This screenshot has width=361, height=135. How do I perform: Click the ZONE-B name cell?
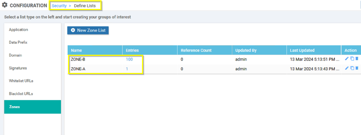(x=78, y=59)
